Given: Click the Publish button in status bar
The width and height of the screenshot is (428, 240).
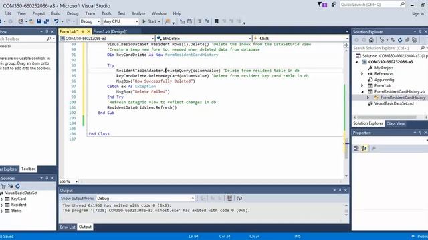Looking at the screenshot, I should (420, 237).
